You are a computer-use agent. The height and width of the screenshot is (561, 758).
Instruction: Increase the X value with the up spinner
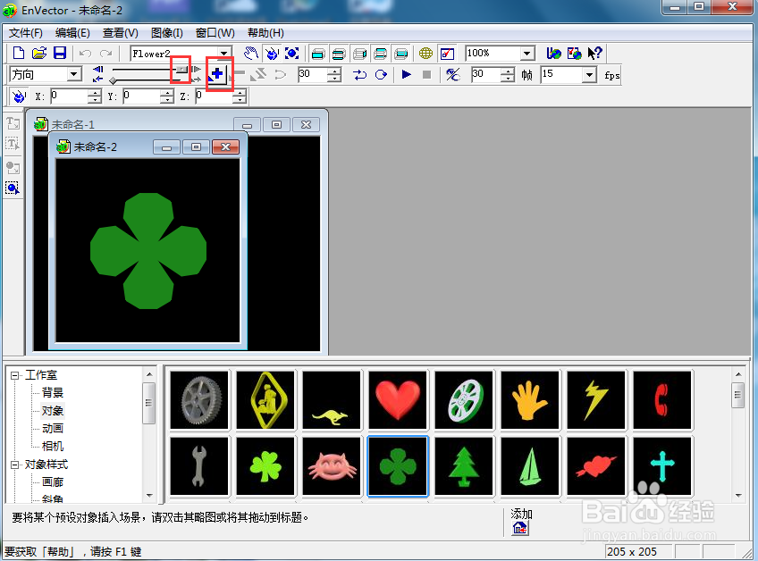pyautogui.click(x=95, y=93)
